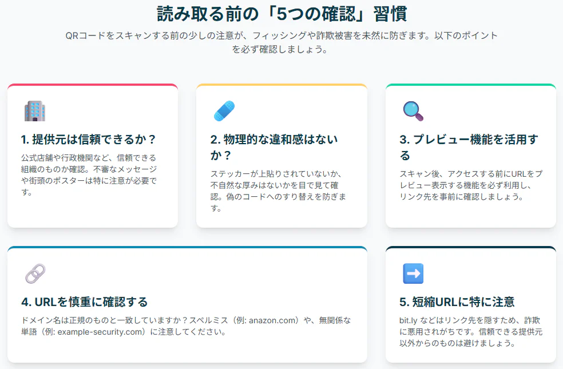Click the magnifying glass emoji icon

click(413, 111)
